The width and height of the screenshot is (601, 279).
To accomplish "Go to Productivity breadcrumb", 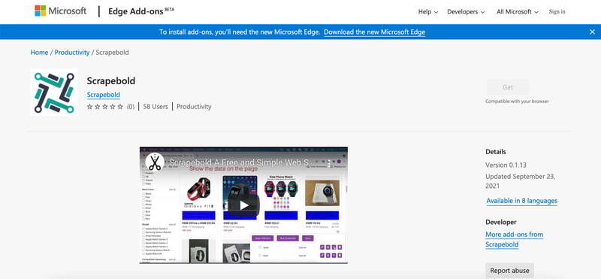I will pyautogui.click(x=72, y=52).
